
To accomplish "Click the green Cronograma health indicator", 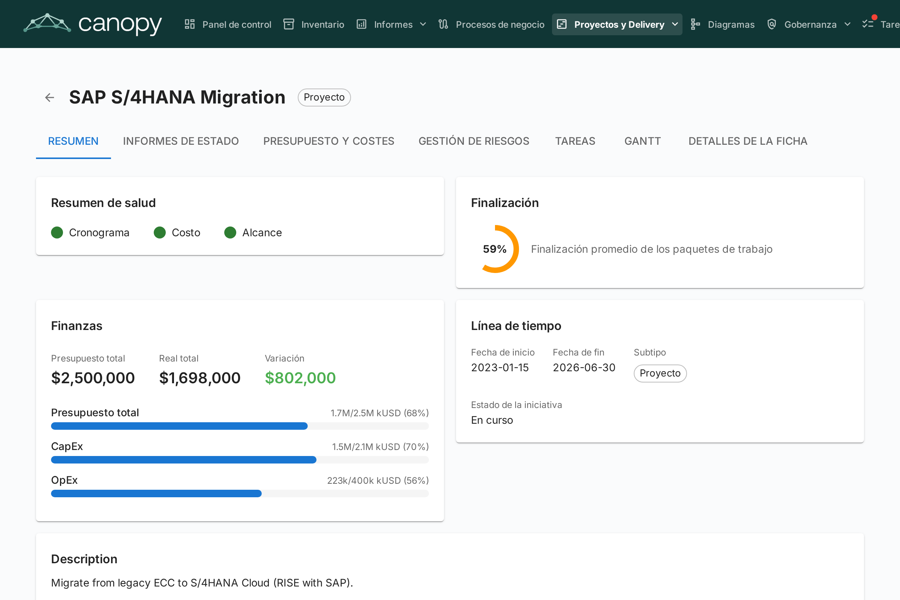I will 57,232.
